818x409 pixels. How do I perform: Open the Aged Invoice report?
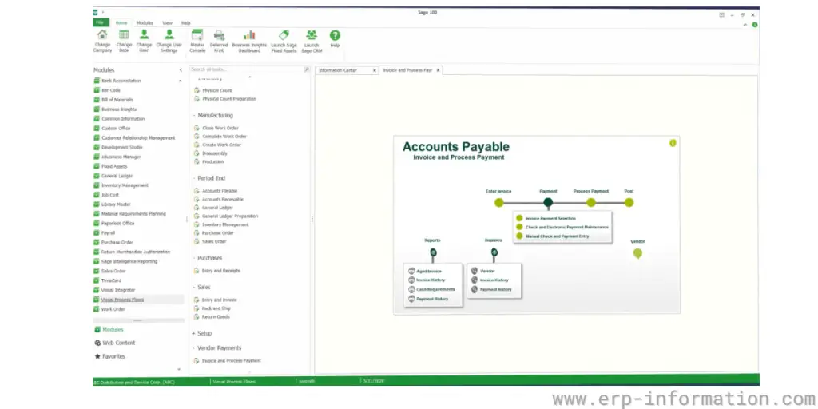428,272
